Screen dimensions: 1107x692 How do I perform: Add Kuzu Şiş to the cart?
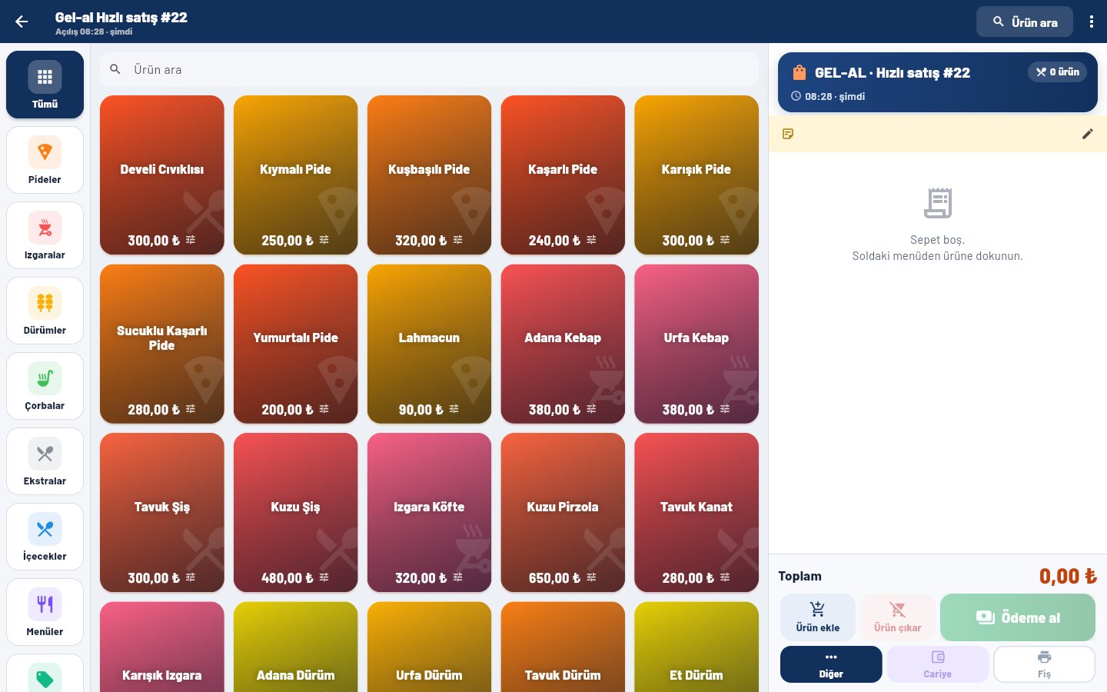tap(295, 512)
